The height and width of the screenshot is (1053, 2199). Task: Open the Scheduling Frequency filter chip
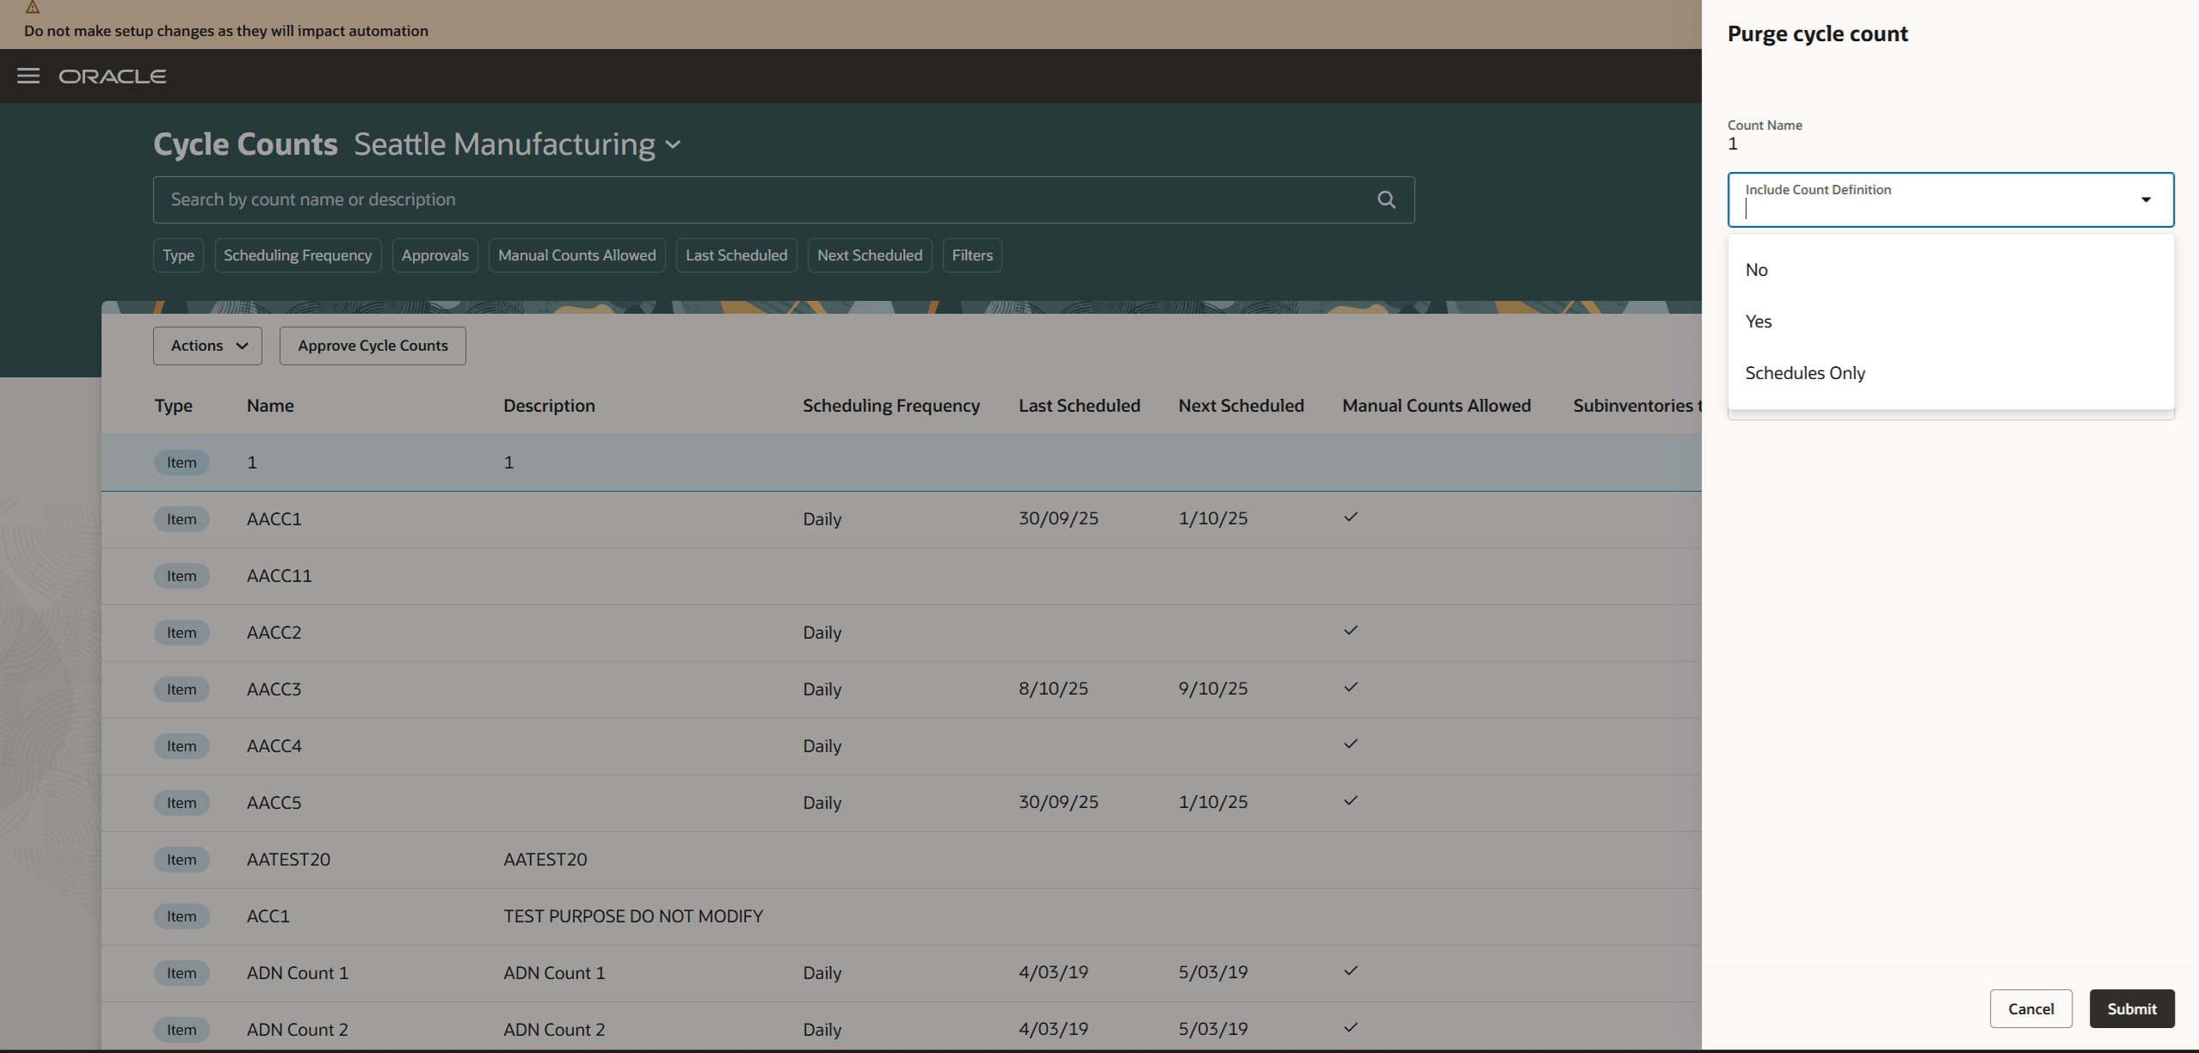[298, 254]
